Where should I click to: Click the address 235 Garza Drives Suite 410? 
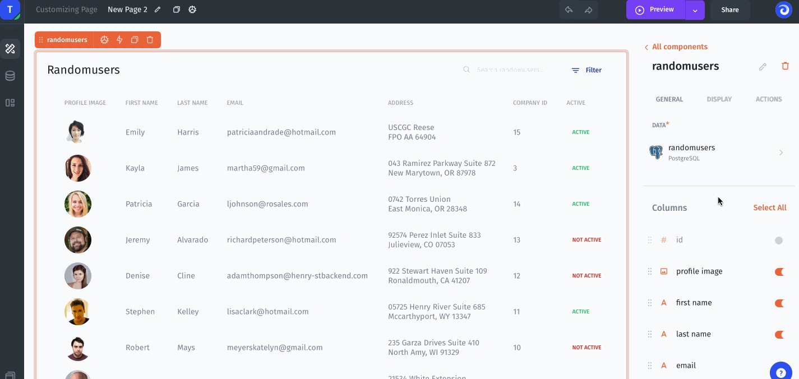pyautogui.click(x=433, y=343)
